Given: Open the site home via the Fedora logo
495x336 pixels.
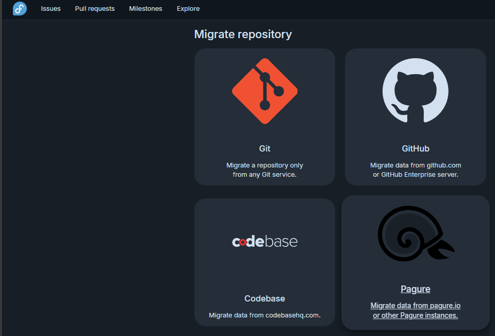Looking at the screenshot, I should pos(19,9).
